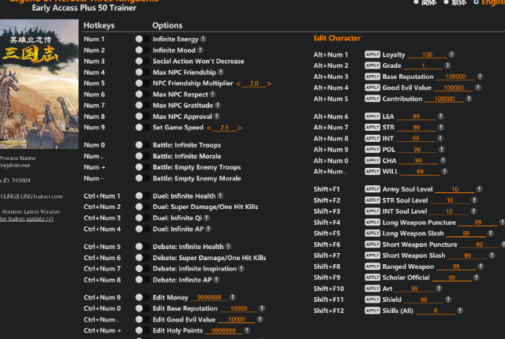Screen dimensions: 505x339
Task: Click info icon beside Debate: Infinite Inspiration
Action: (x=239, y=269)
